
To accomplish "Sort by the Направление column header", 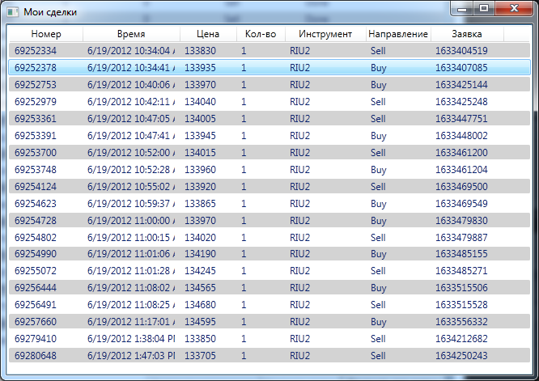I will pos(398,34).
